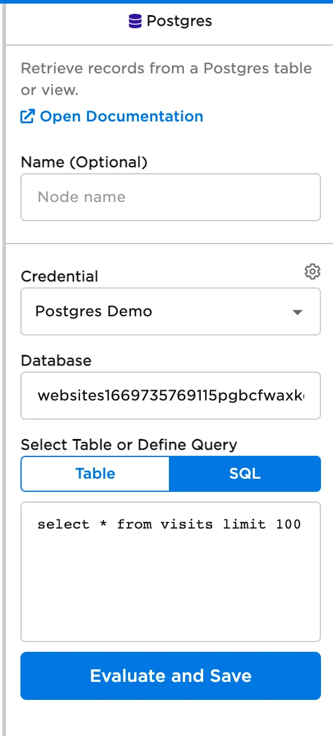Click the Retrieve records description text

pos(166,79)
